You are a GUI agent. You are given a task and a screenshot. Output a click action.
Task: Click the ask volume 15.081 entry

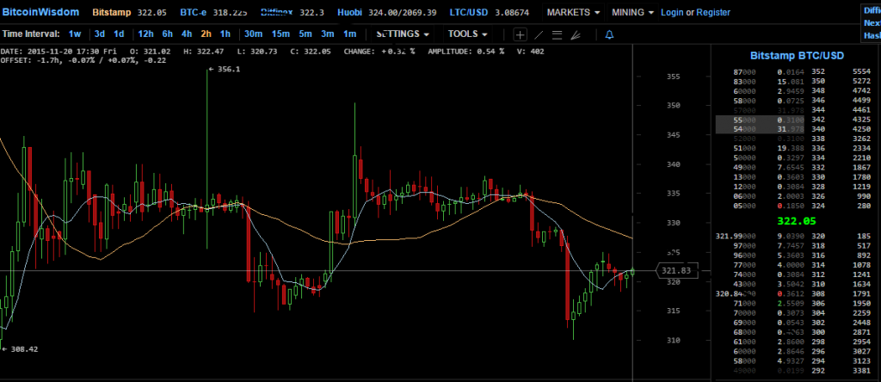click(x=791, y=82)
